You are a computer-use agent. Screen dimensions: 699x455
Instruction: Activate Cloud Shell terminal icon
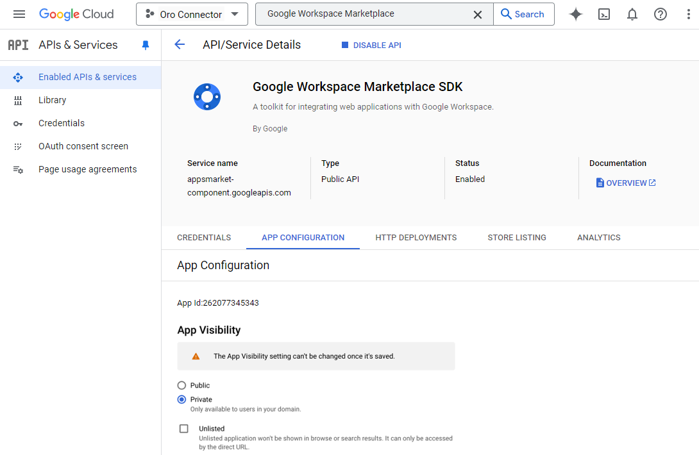tap(604, 14)
